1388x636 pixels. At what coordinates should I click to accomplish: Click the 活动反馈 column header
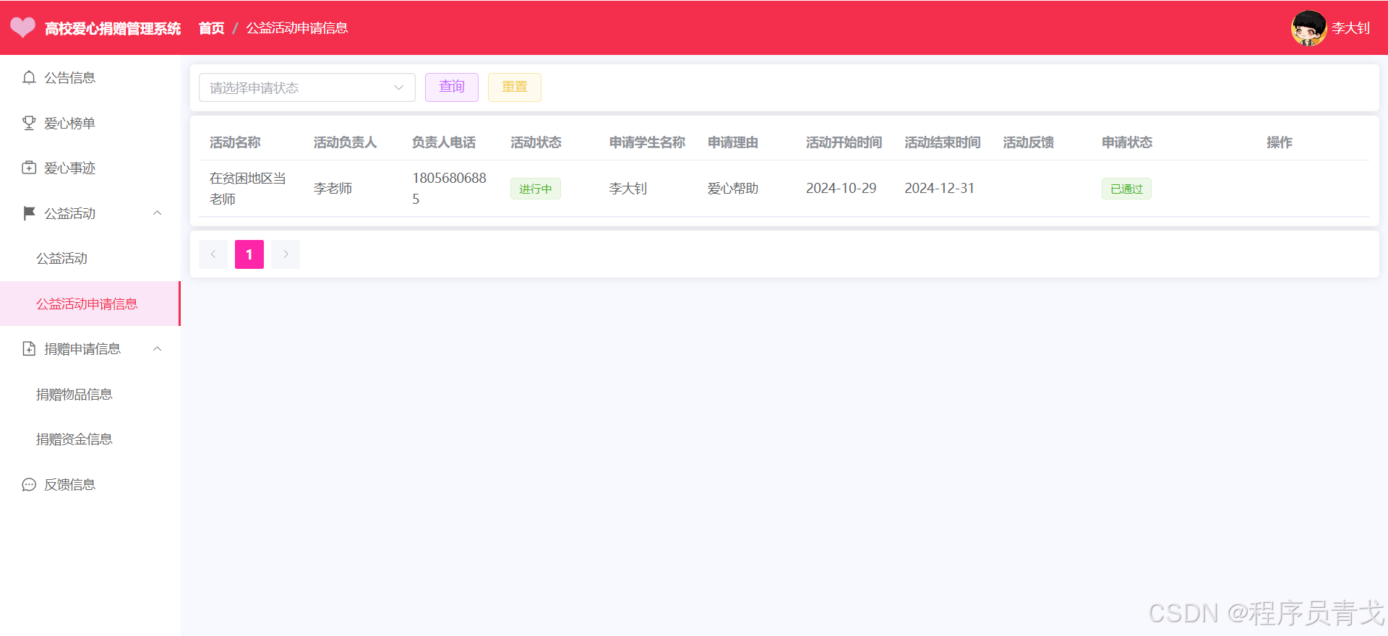(x=1029, y=142)
